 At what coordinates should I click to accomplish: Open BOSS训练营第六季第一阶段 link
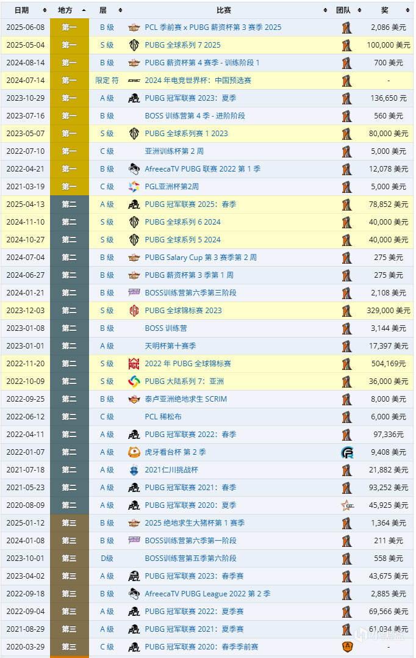(x=190, y=541)
